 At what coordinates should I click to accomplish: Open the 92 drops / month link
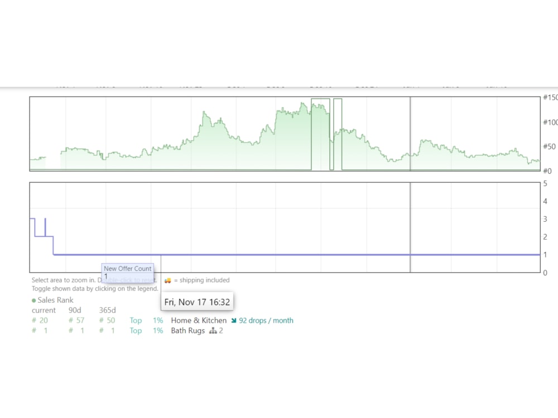click(x=266, y=320)
